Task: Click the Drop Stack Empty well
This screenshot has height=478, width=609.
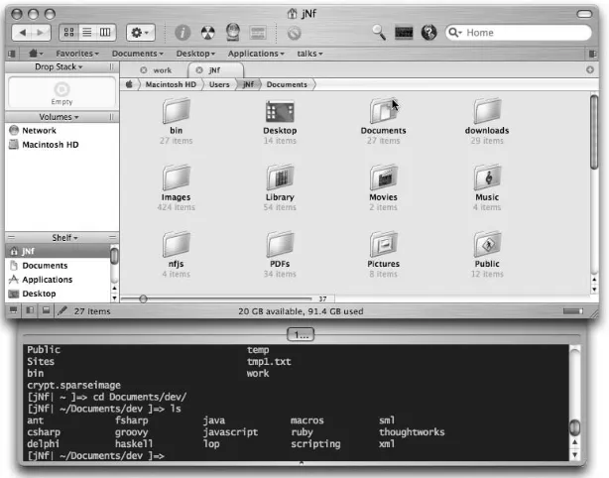Action: tap(61, 92)
